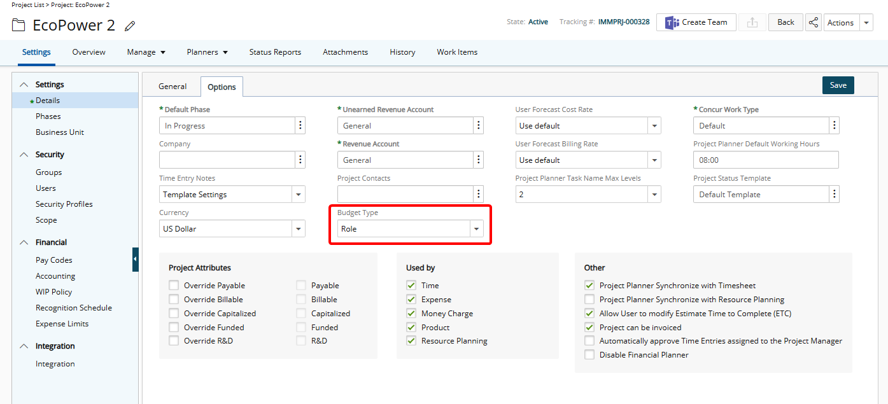The image size is (888, 404).
Task: Collapse the Financial sidebar section
Action: point(24,242)
